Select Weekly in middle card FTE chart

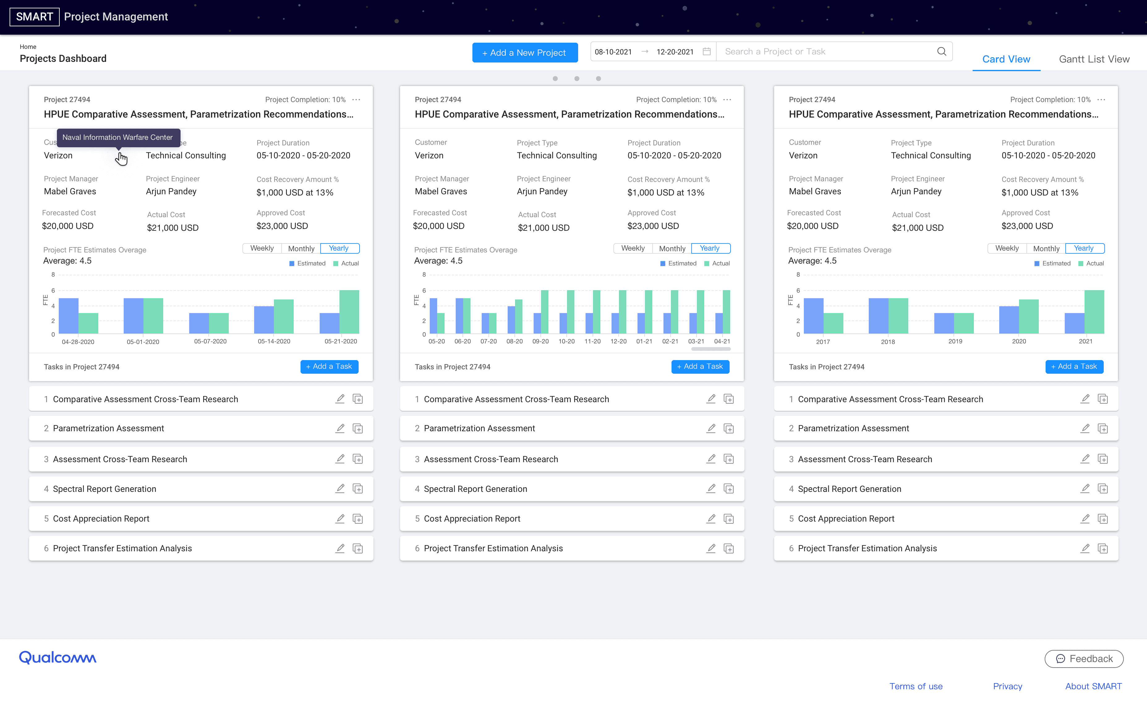633,248
